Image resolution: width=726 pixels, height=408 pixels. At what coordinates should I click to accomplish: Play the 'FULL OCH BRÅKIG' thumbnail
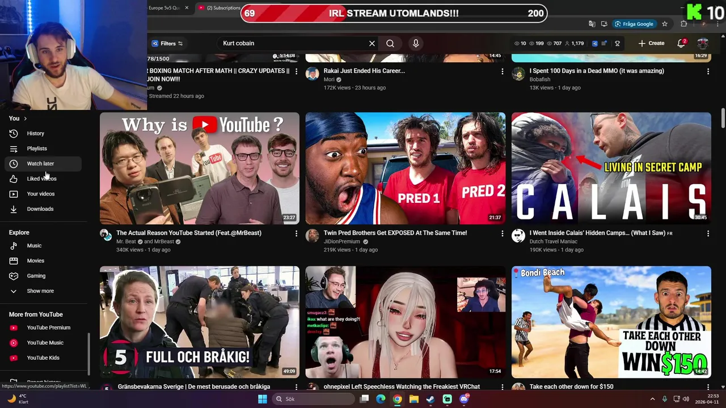click(x=200, y=322)
